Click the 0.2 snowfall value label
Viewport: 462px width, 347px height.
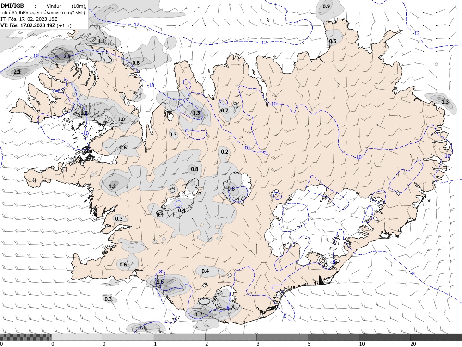tap(225, 152)
